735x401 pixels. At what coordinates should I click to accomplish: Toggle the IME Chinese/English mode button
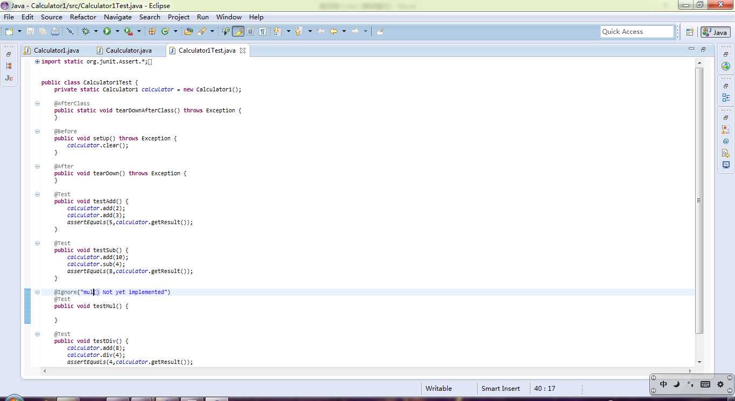tap(663, 384)
